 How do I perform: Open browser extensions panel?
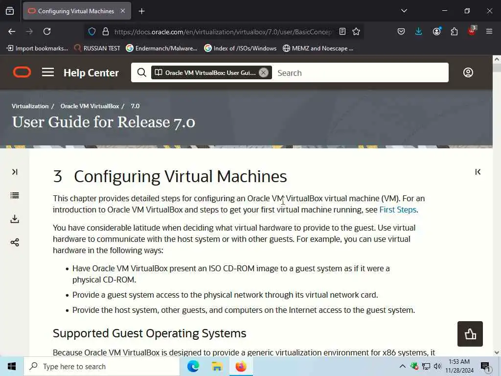(454, 31)
